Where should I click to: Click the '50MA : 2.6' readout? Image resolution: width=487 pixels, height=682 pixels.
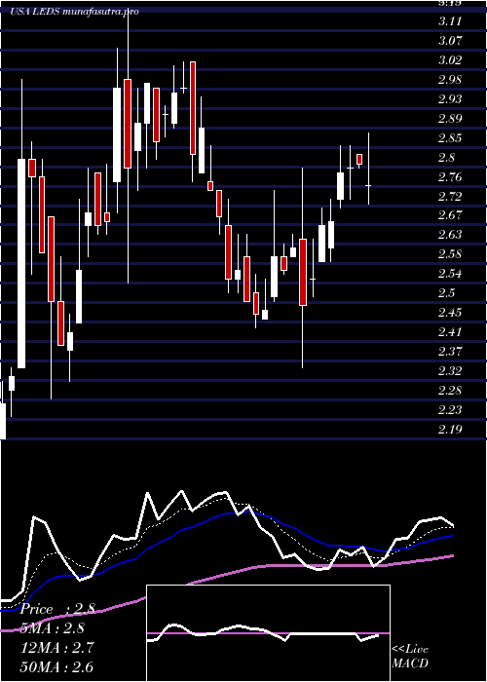click(56, 667)
